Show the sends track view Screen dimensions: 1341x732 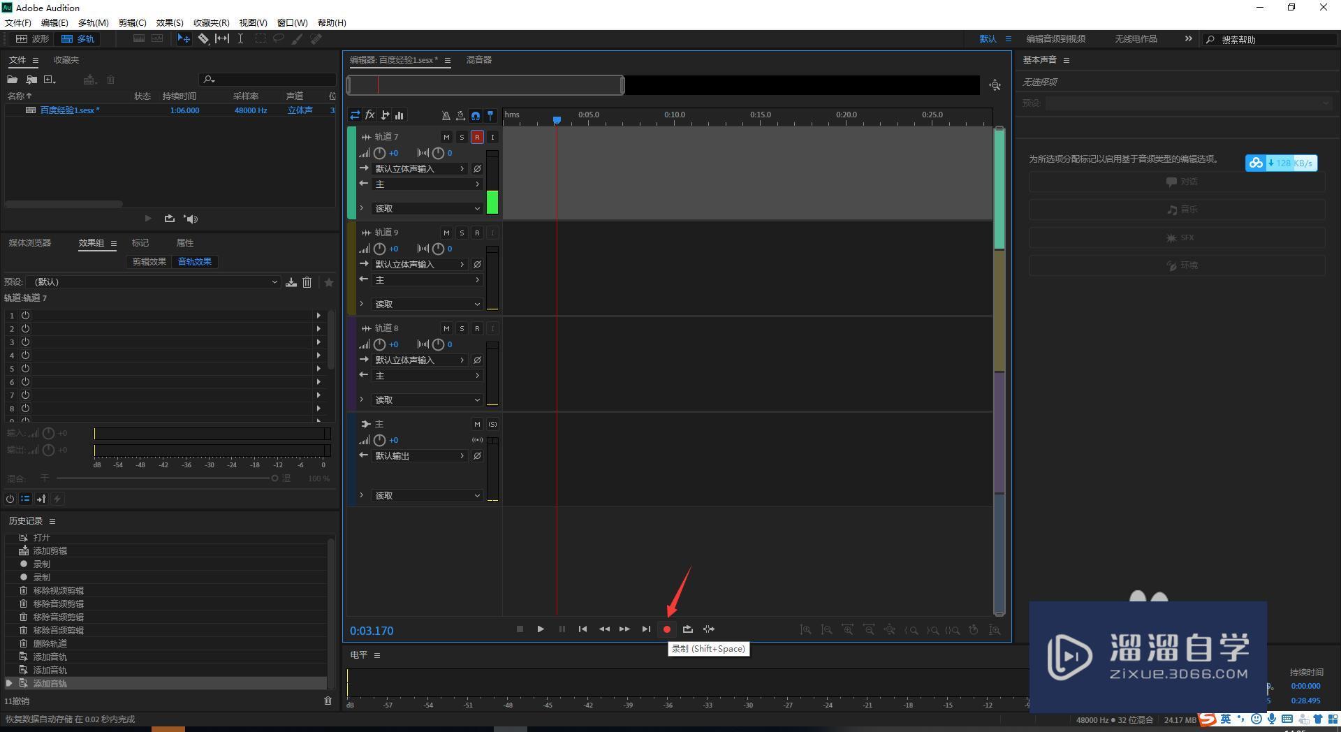coord(385,115)
